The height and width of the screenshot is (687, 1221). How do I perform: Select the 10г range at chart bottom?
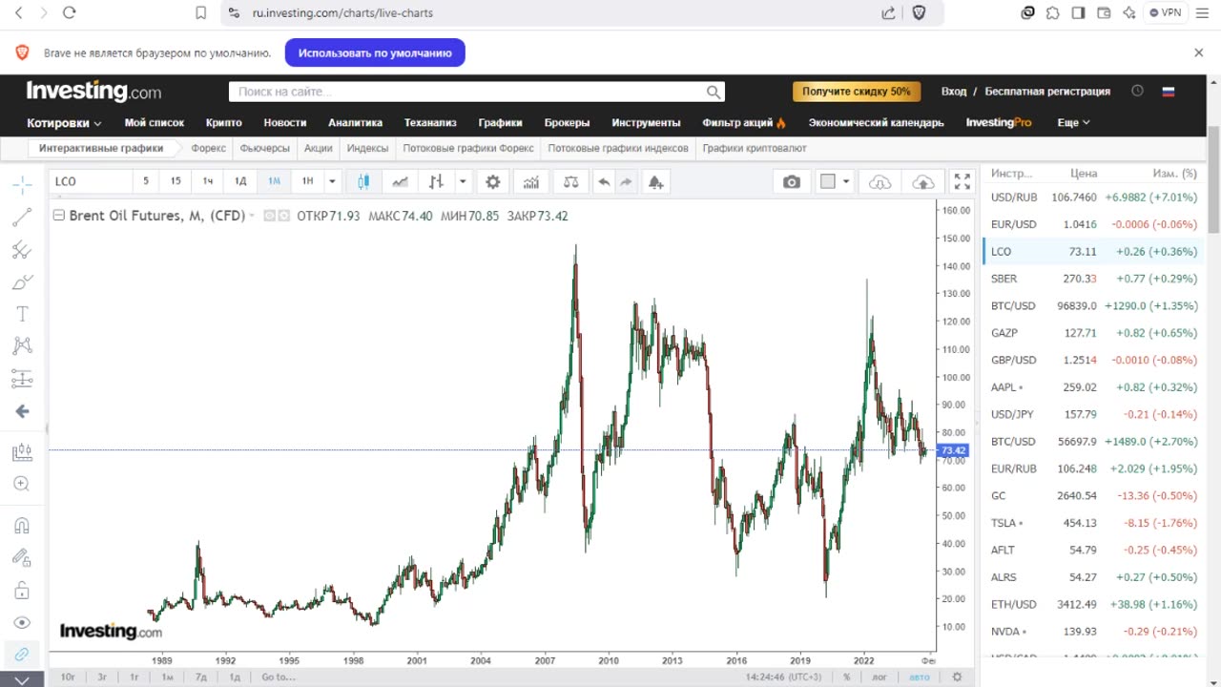[68, 677]
